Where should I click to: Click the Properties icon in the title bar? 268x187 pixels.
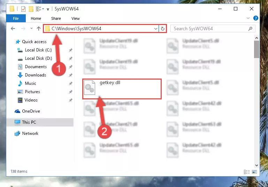point(23,9)
